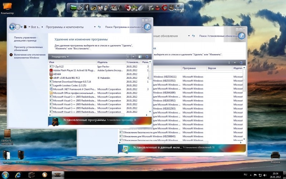
Task: Click Корзина recycle bin icon
Action: coord(275,157)
